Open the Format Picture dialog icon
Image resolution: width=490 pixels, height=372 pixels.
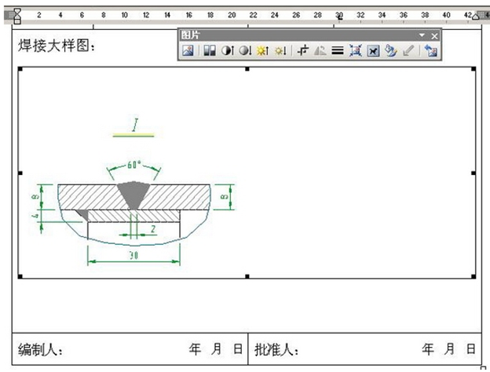[x=390, y=50]
